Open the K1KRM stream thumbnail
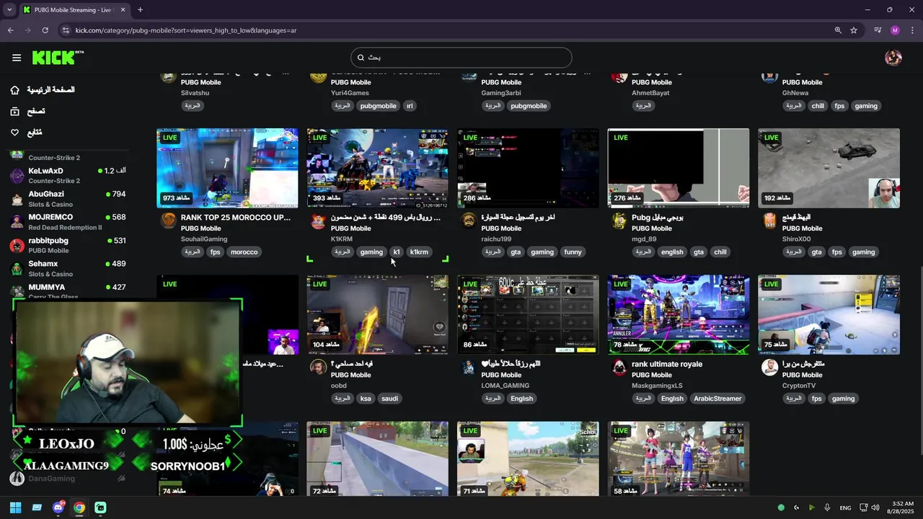This screenshot has height=519, width=923. pyautogui.click(x=377, y=169)
